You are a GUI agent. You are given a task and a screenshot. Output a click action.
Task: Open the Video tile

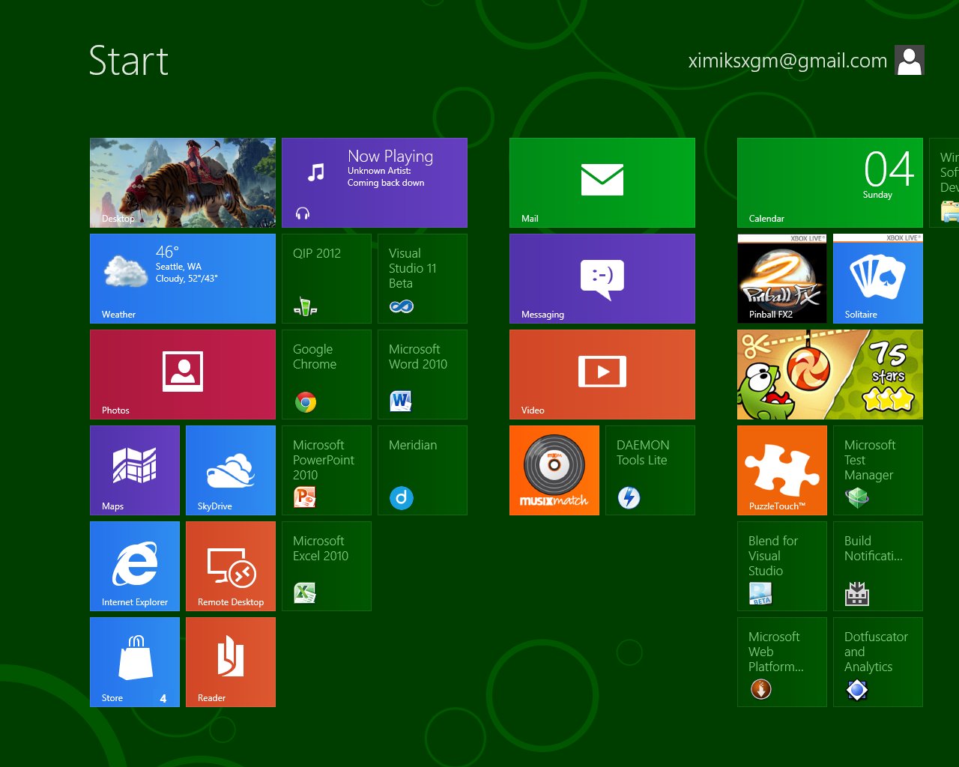(x=602, y=375)
